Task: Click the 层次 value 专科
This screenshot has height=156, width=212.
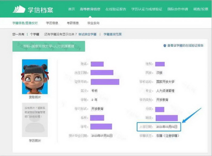Action: coord(94,91)
